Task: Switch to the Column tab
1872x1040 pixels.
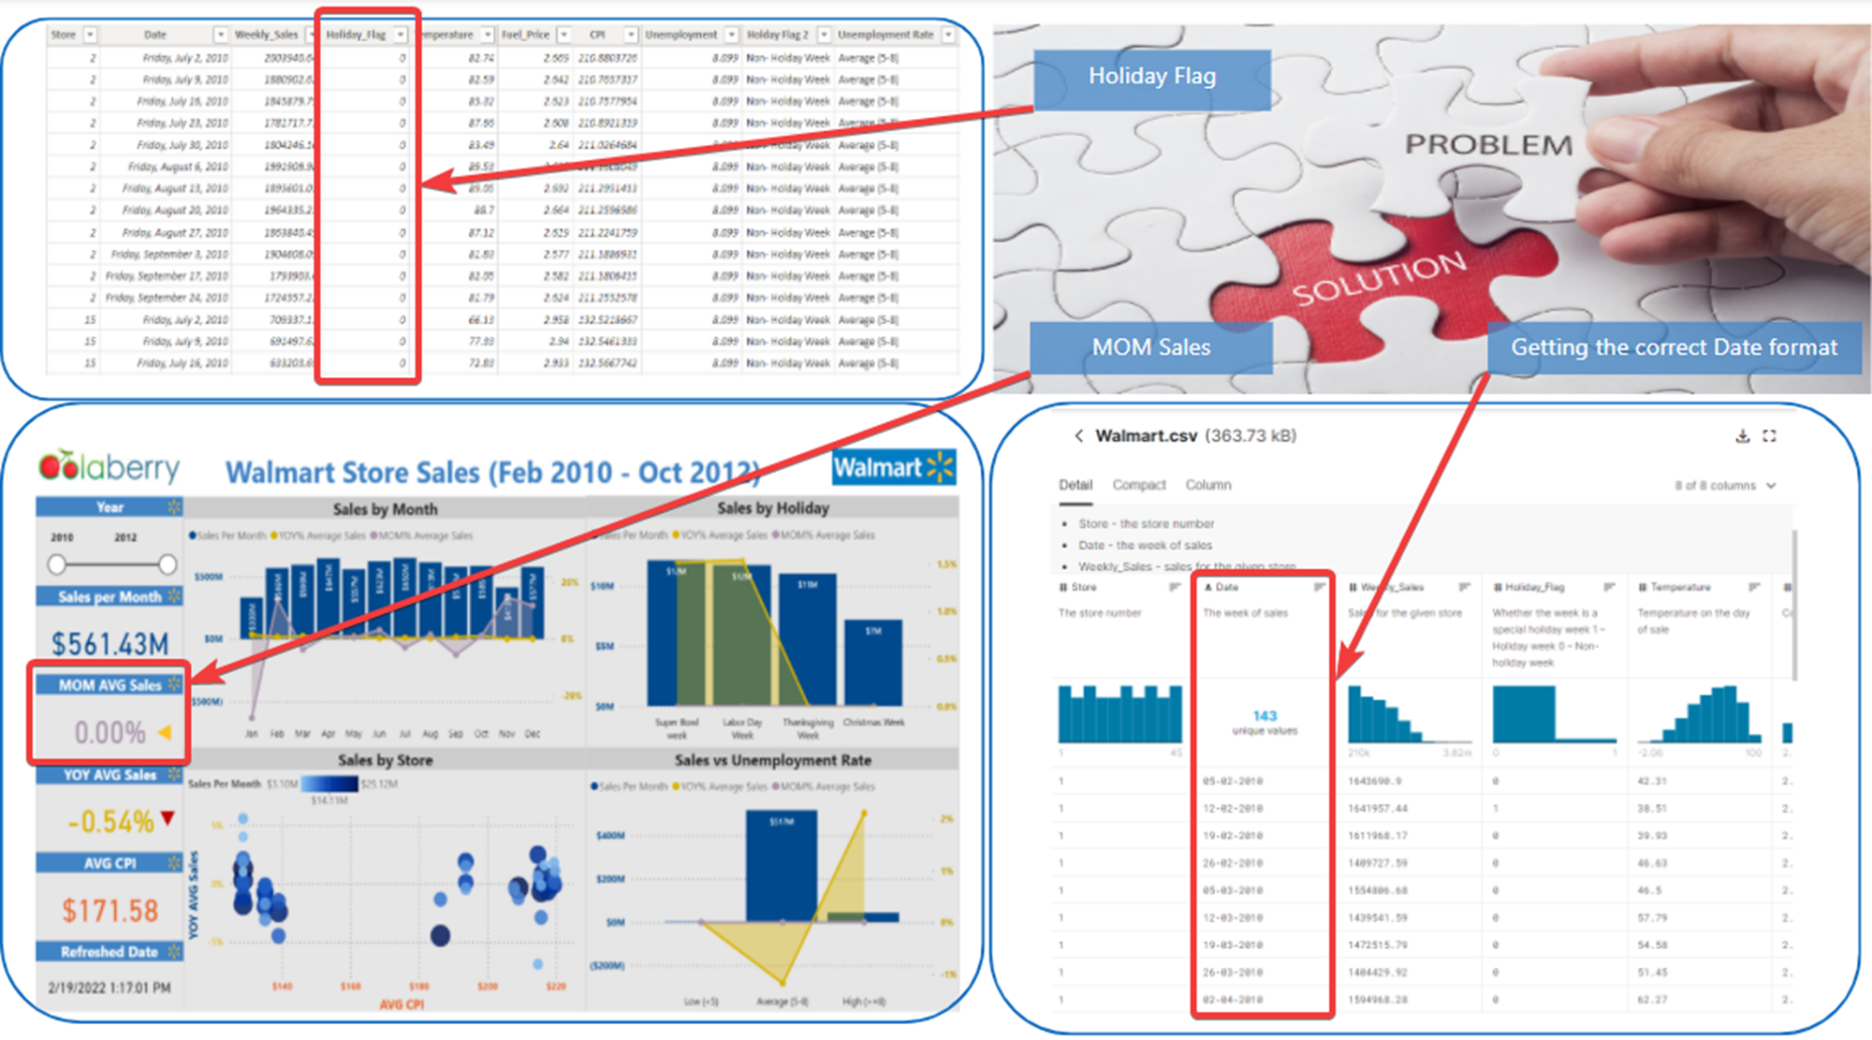Action: [x=1207, y=485]
